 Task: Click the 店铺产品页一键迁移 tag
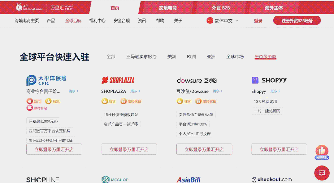point(121,124)
